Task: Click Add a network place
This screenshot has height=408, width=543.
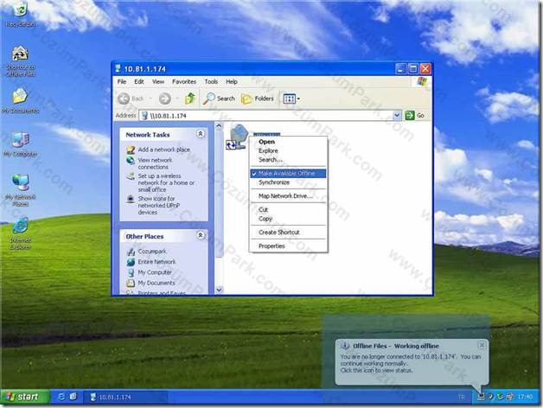Action: (x=163, y=150)
